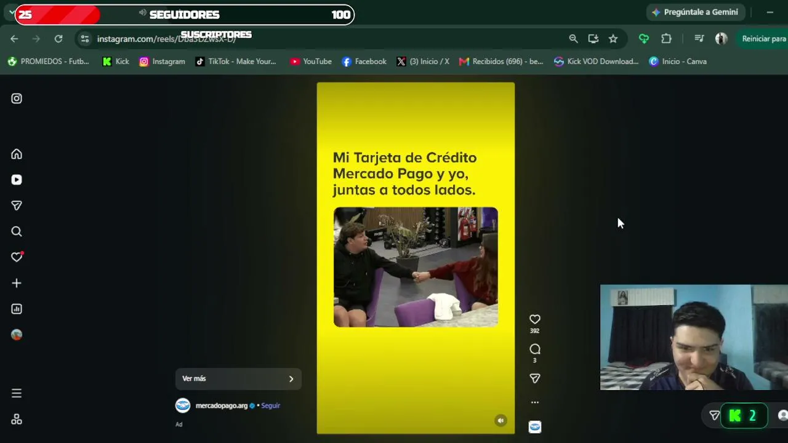Open the TikTok bookmark

(x=235, y=62)
